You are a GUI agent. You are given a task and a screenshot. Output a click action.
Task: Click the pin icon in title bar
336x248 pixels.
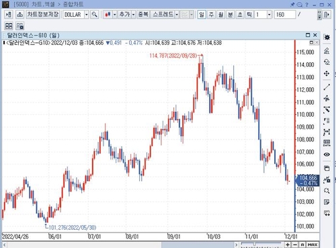(292, 5)
